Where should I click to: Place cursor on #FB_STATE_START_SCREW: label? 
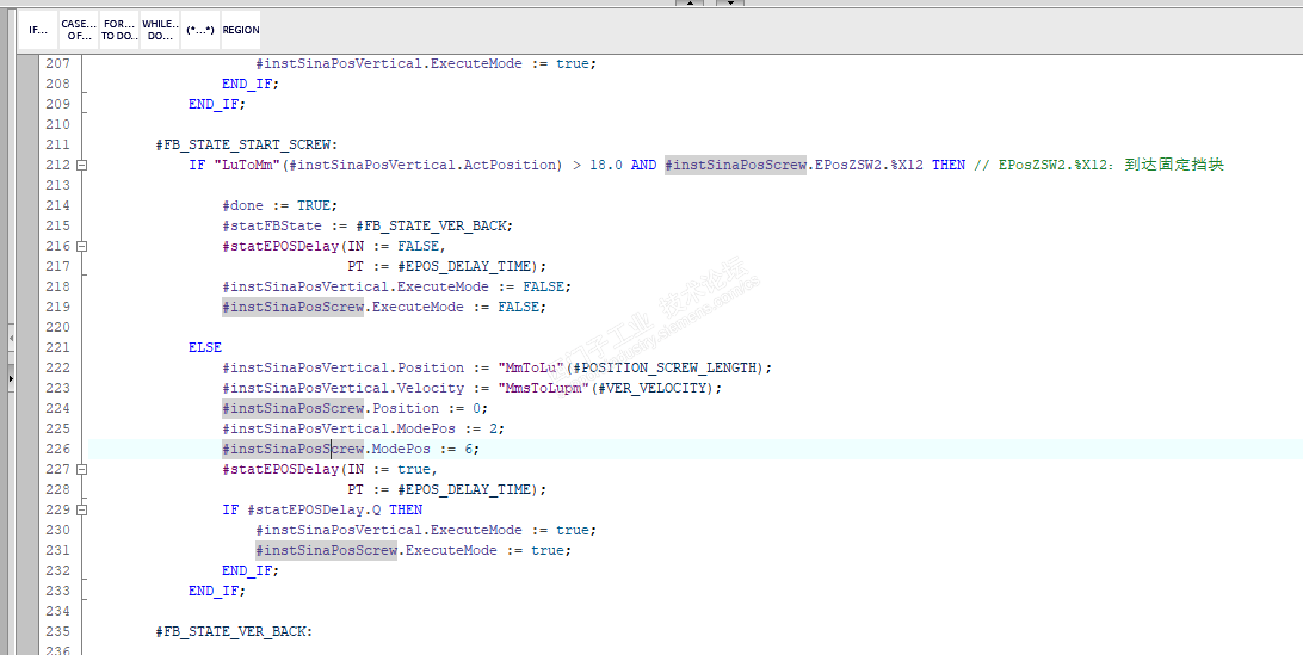click(x=246, y=145)
